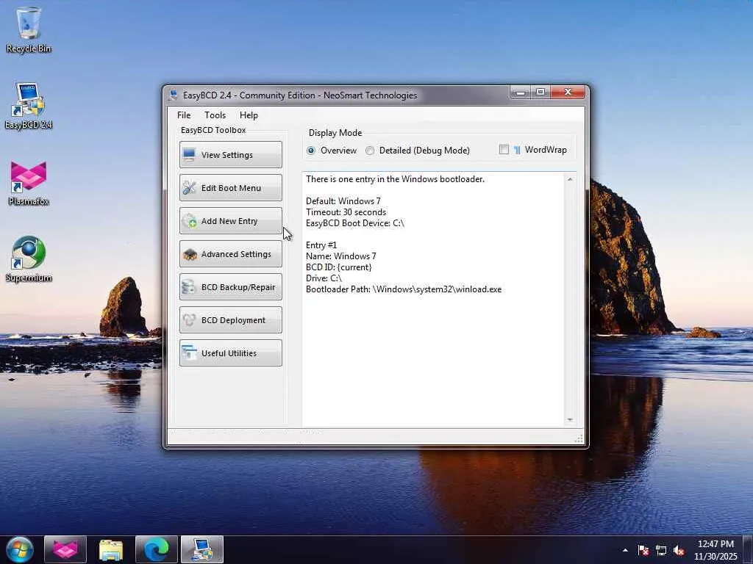Click the "Default: Windows 7" line

pos(343,201)
